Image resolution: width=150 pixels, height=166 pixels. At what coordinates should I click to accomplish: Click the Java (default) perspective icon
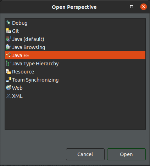pos(9,39)
